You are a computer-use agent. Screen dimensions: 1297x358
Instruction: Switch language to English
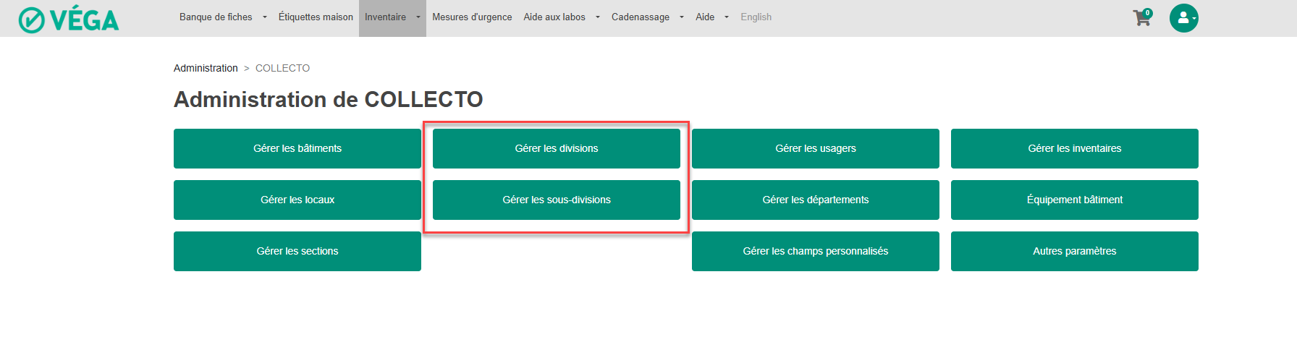756,17
